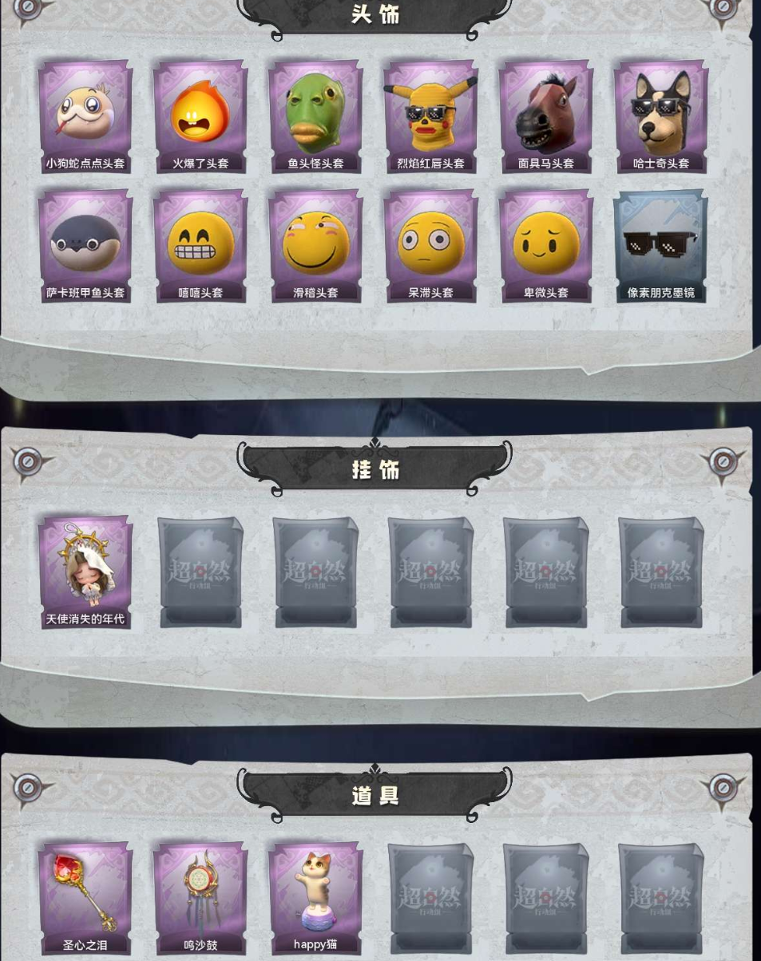Pick the 嘻嘻头套 grinning emoji mask
The height and width of the screenshot is (961, 761).
click(x=200, y=247)
